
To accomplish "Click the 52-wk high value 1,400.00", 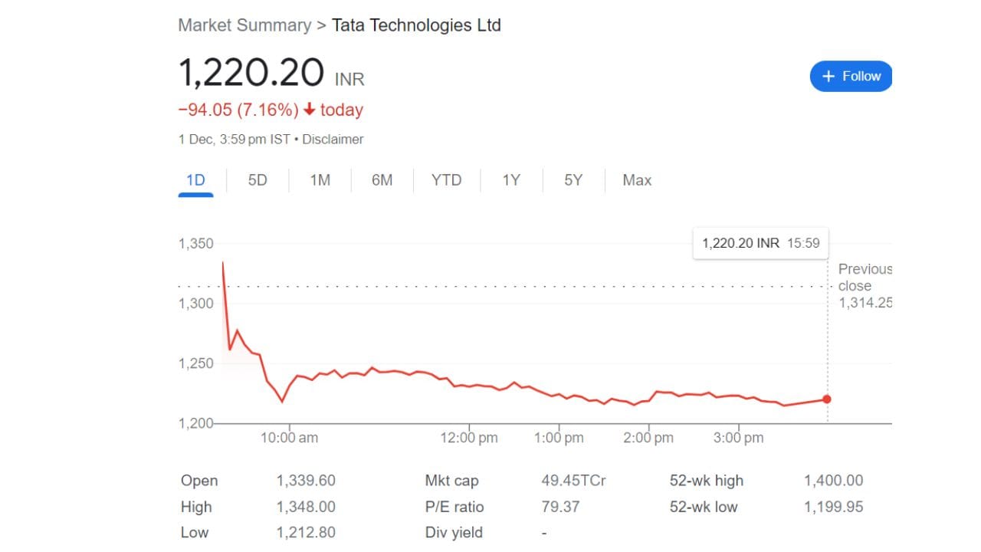I will click(833, 481).
